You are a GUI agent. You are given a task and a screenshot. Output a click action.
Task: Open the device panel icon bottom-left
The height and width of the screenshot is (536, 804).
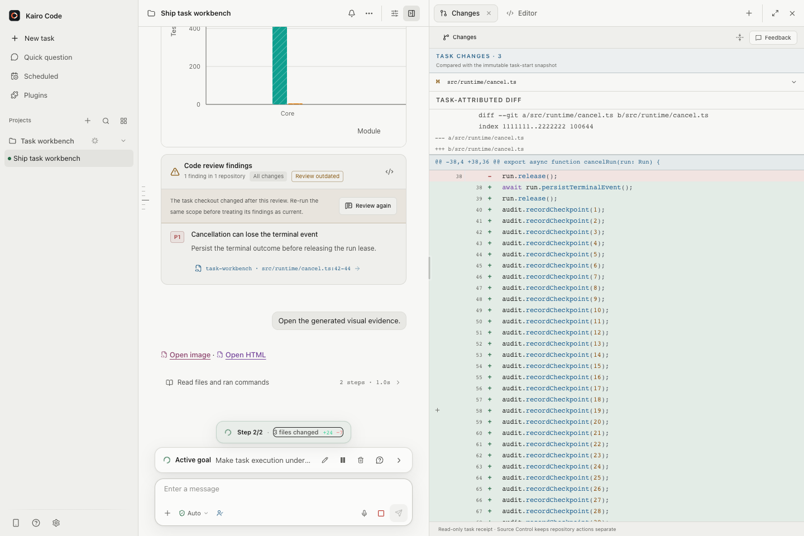16,523
